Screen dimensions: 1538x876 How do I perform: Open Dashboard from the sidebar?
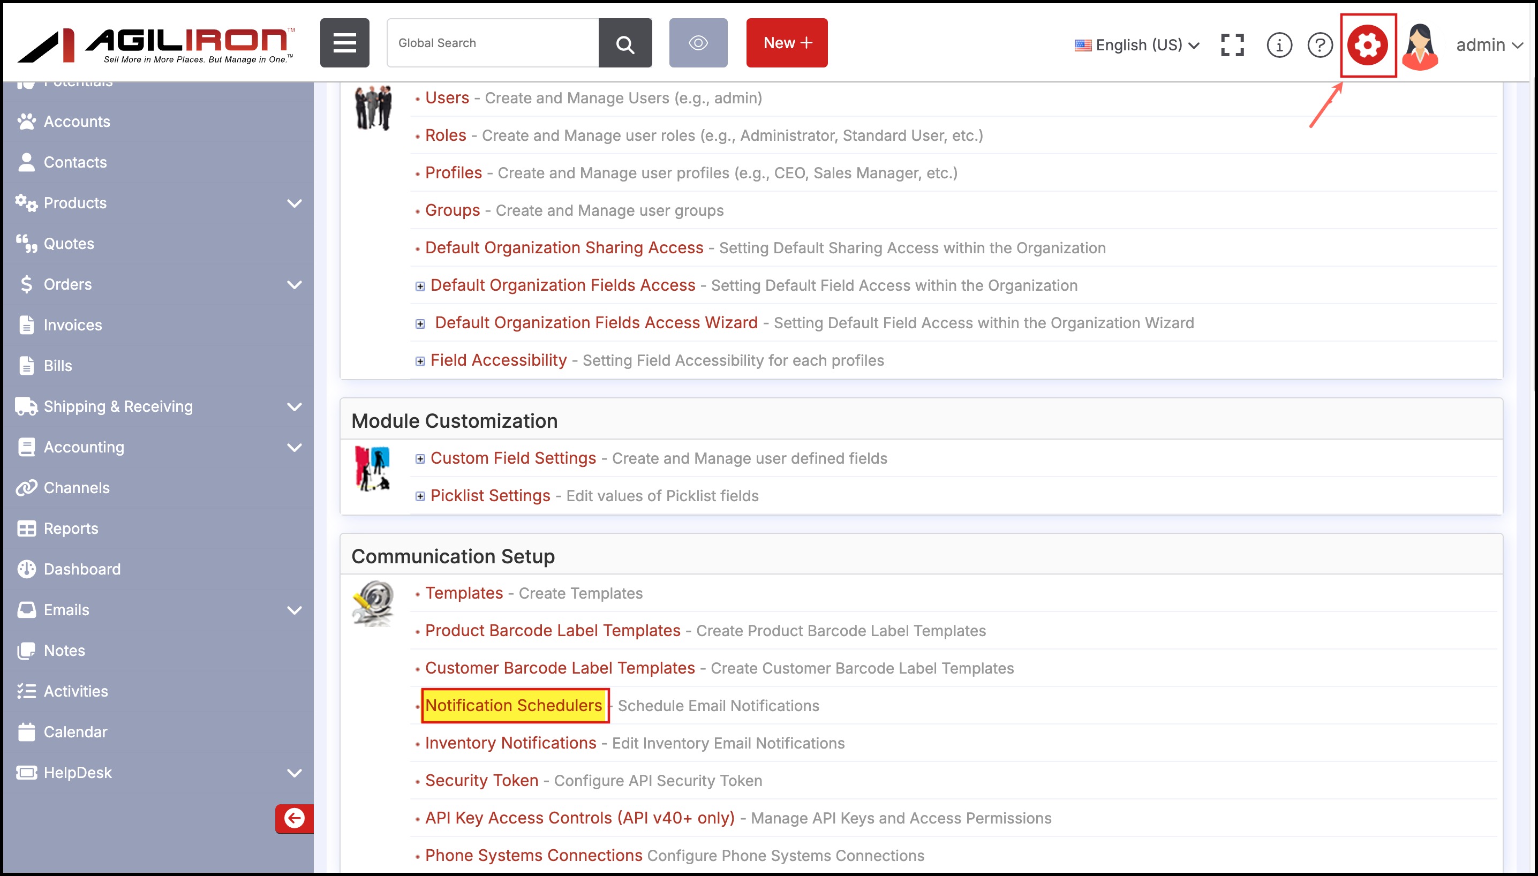82,569
